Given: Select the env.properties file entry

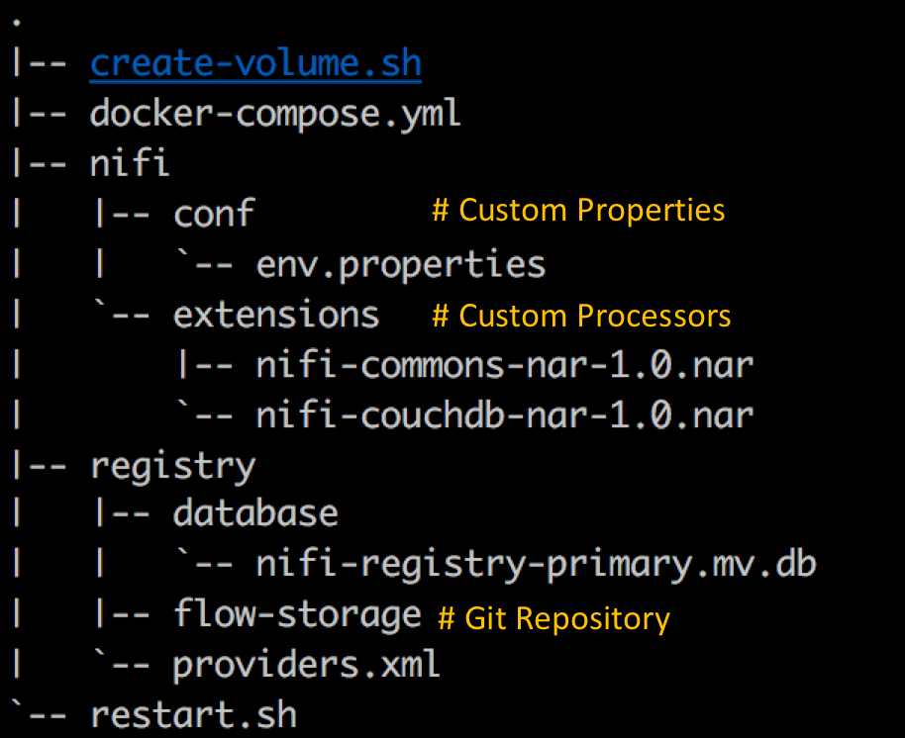Looking at the screenshot, I should (401, 265).
